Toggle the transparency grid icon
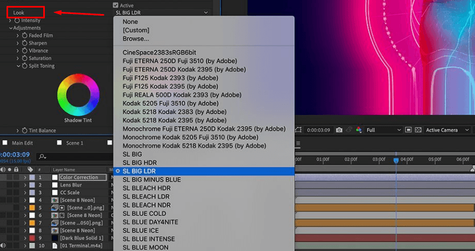The height and width of the screenshot is (251, 475). (x=418, y=130)
